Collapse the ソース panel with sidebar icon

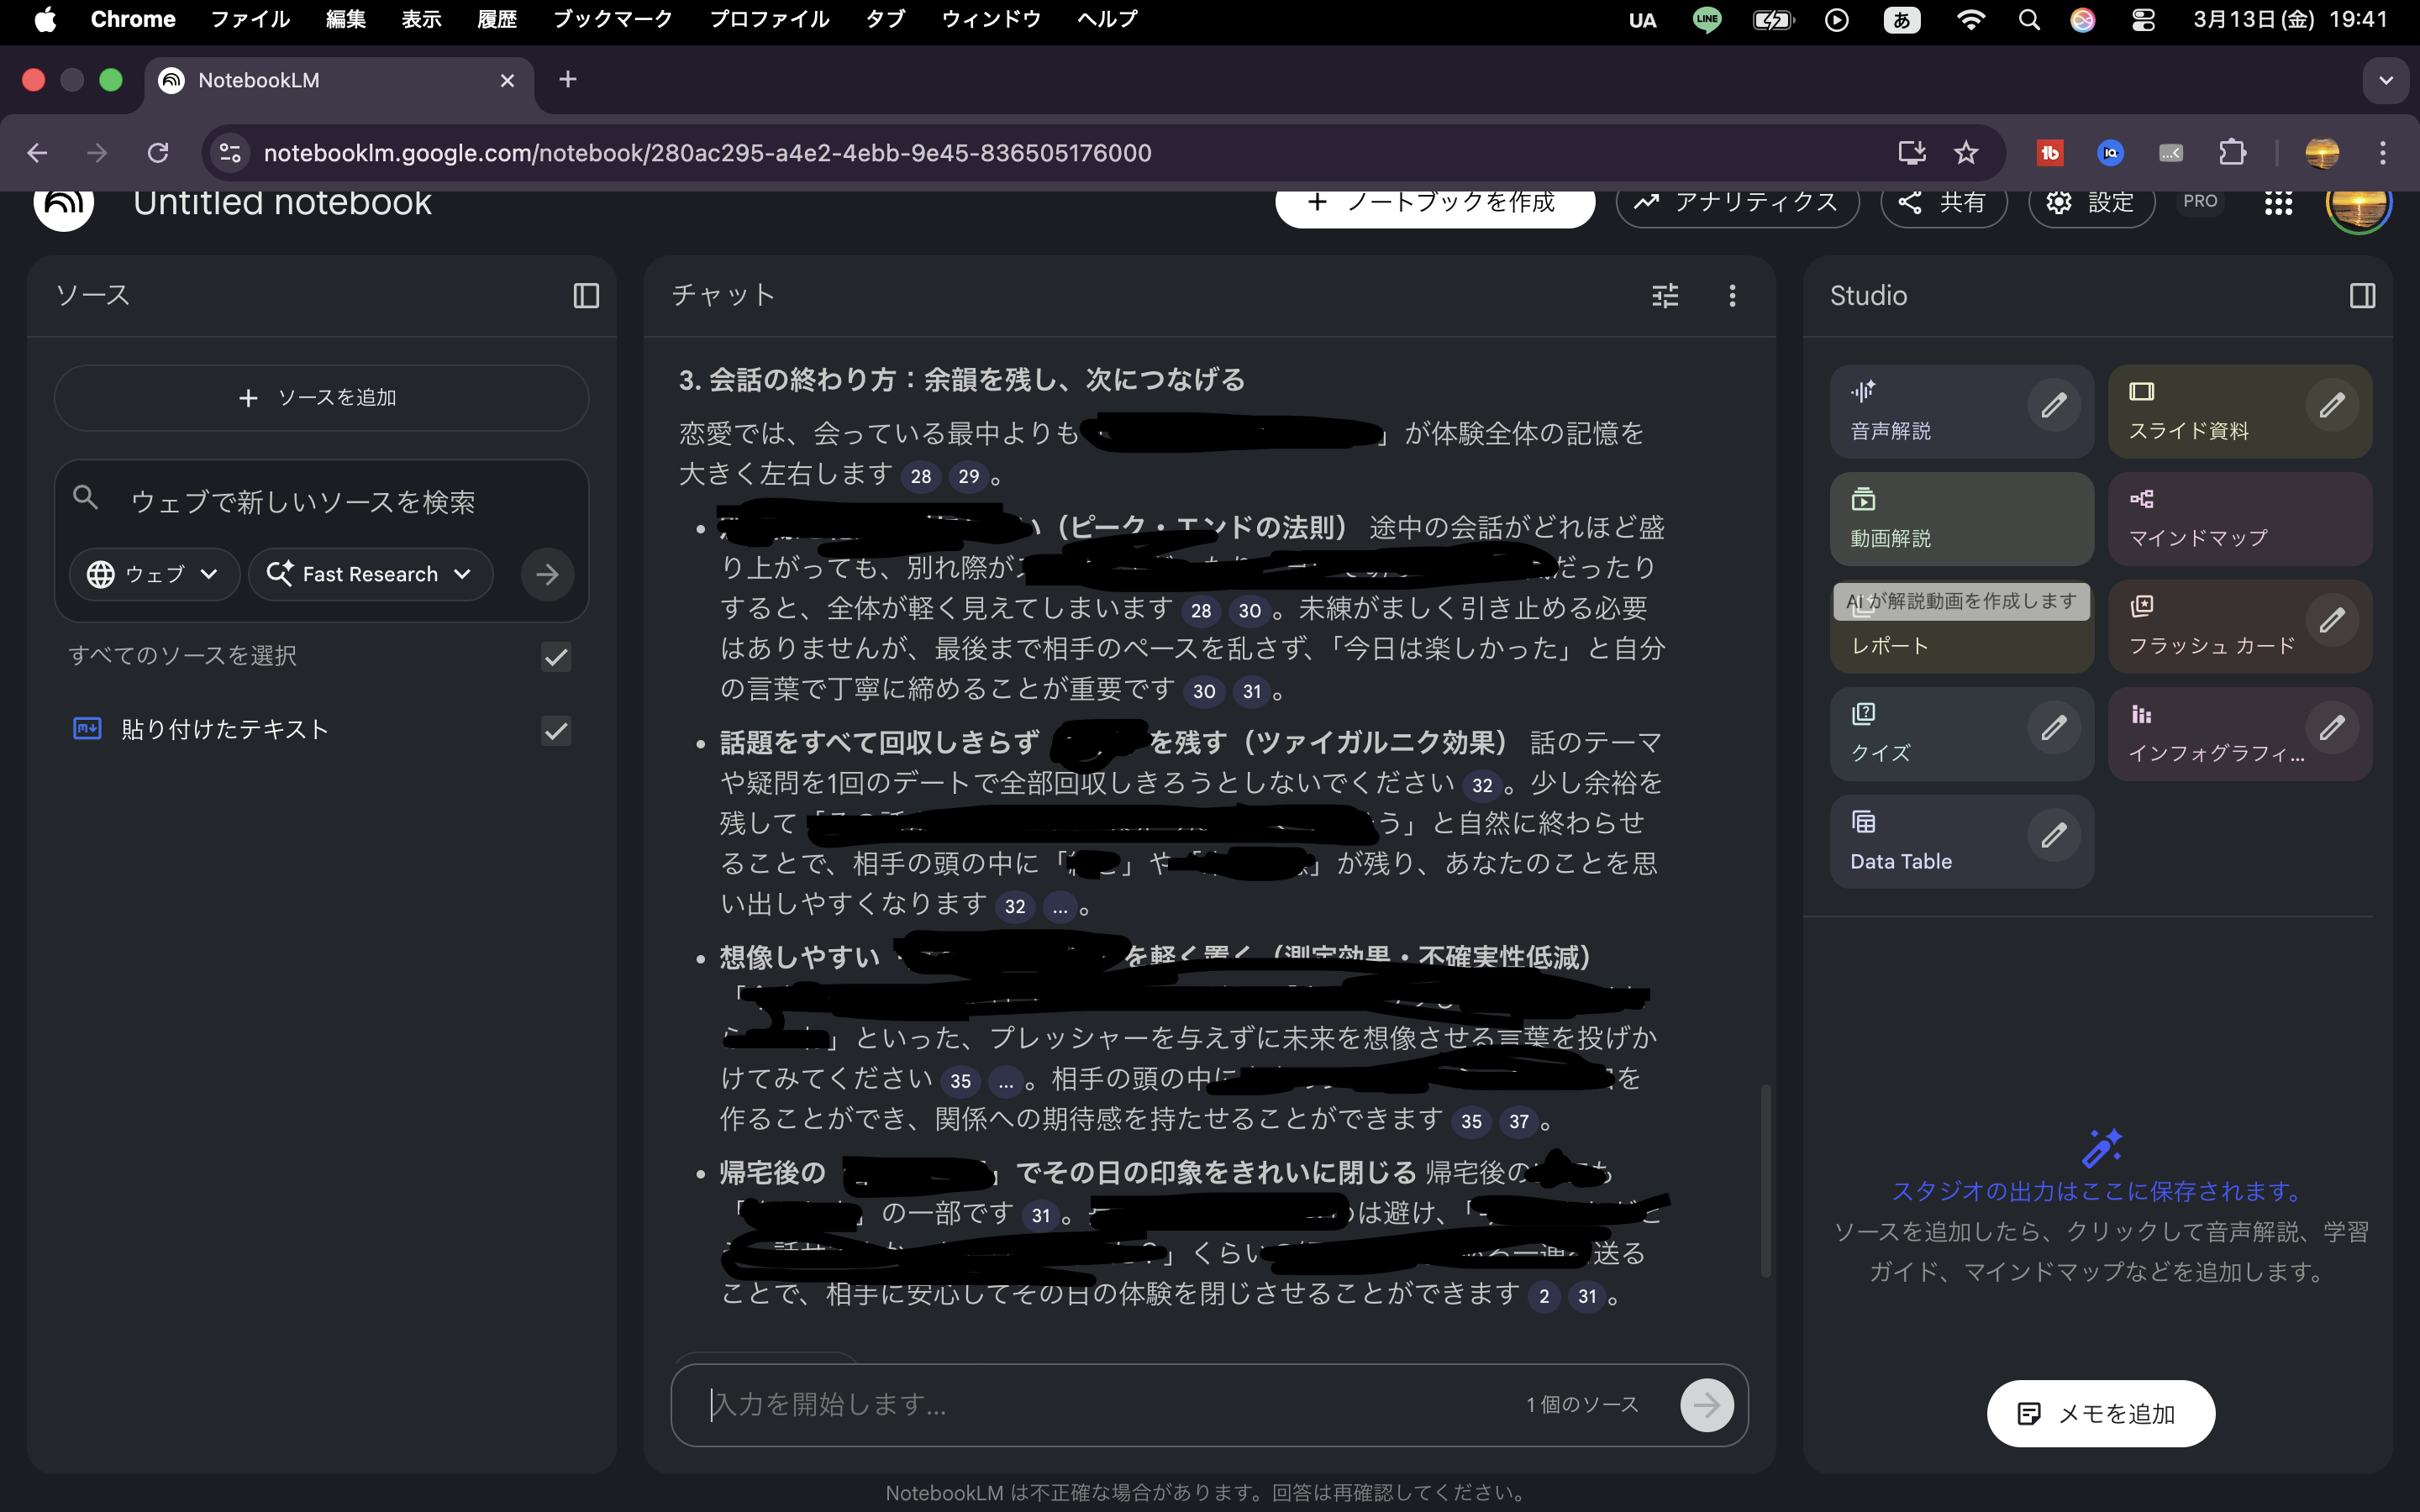[x=586, y=296]
